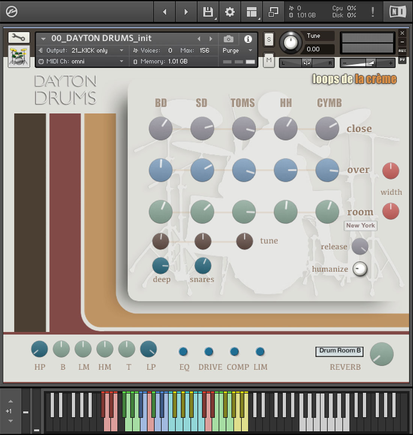This screenshot has width=413, height=435.
Task: Click the snapshot camera icon
Action: [228, 39]
